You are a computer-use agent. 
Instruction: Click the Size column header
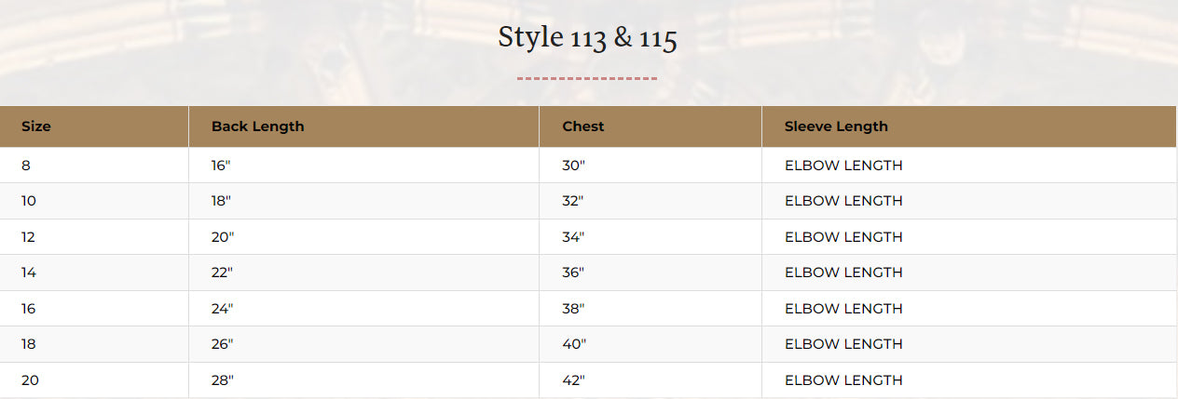(36, 126)
